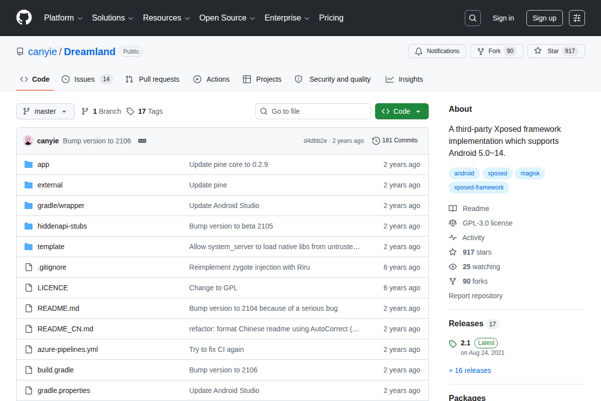This screenshot has width=601, height=401.
Task: Expand the Enterprise menu
Action: click(x=287, y=18)
